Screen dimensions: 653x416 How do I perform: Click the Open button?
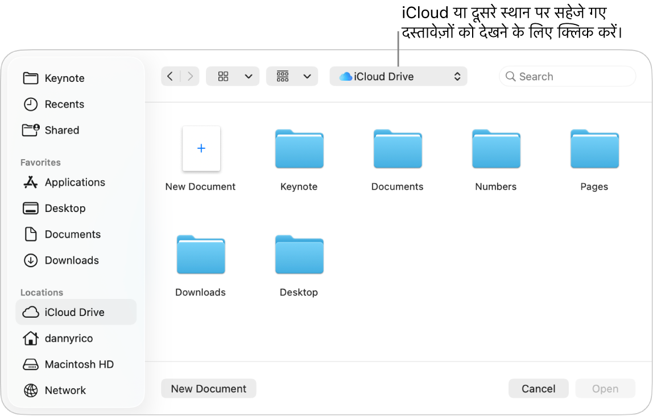point(605,389)
